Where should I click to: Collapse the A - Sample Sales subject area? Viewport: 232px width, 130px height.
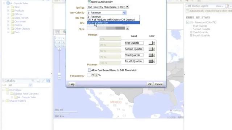4,3
